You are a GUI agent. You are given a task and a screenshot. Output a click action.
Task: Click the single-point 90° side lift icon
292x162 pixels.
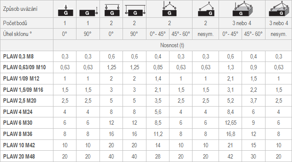pyautogui.click(x=89, y=12)
